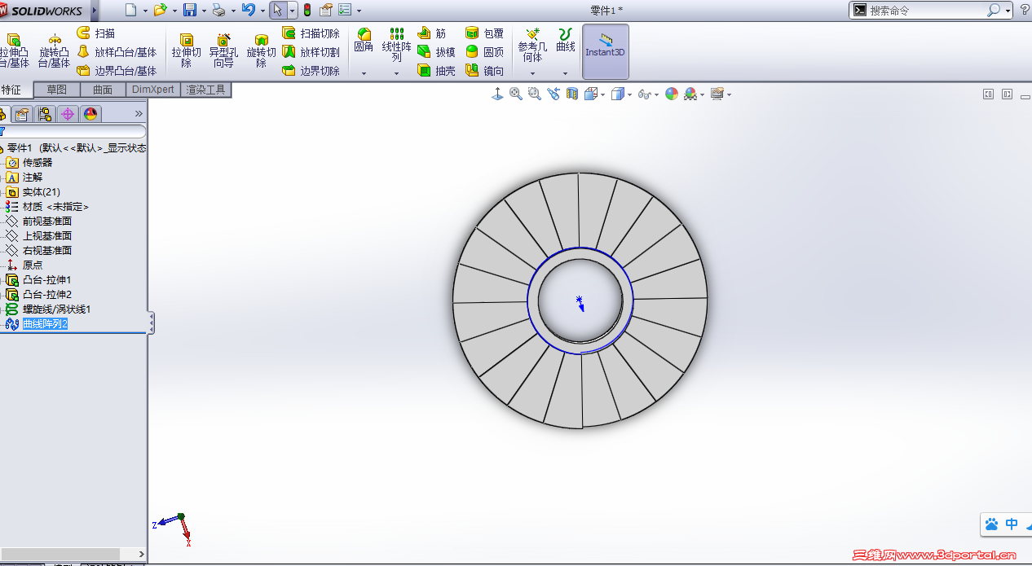Click the 旋转凸台/基体 revolve boss tool
The width and height of the screenshot is (1032, 566).
[54, 50]
